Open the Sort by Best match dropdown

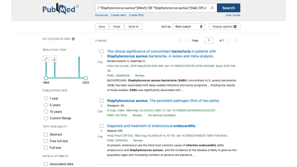189,27
